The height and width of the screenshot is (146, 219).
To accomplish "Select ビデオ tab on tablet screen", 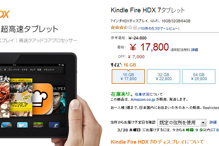I will coord(25,70).
